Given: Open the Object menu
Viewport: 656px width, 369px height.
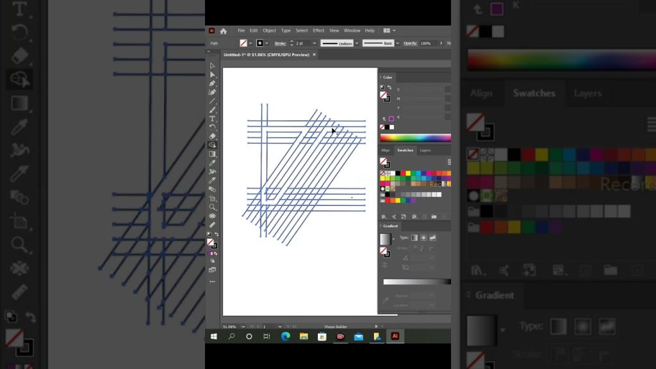Looking at the screenshot, I should [x=269, y=30].
